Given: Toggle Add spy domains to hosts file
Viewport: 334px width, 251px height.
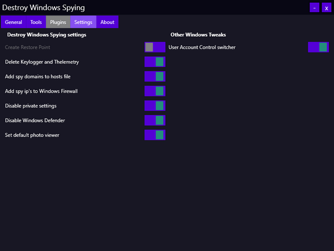Looking at the screenshot, I should coord(155,76).
